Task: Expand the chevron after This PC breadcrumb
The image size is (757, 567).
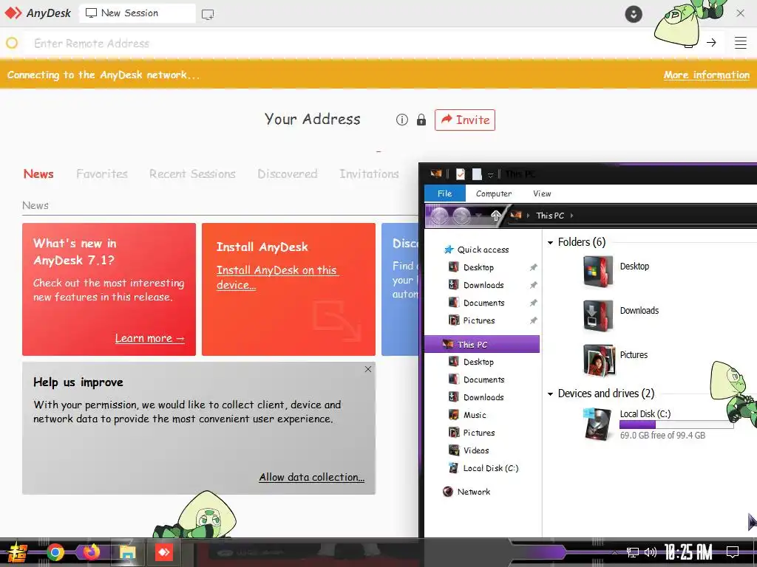Action: coord(571,216)
